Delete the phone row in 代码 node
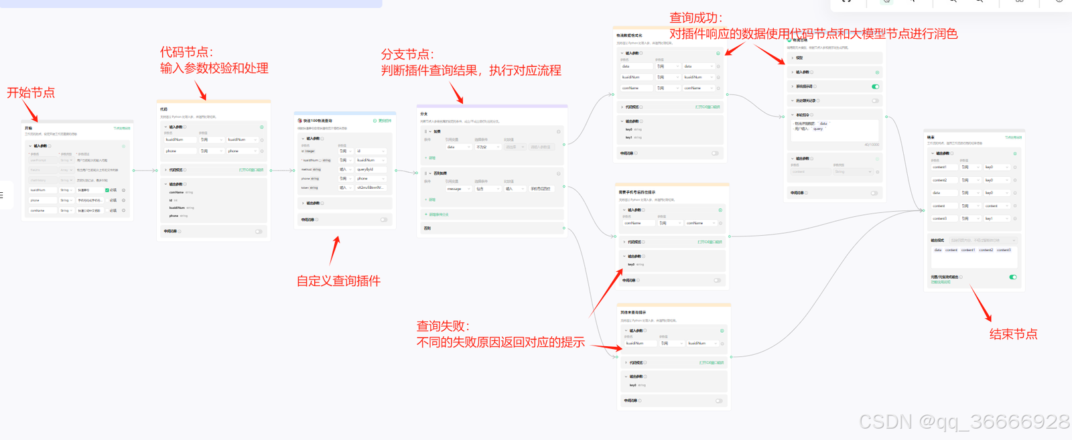The height and width of the screenshot is (440, 1072). click(x=261, y=151)
